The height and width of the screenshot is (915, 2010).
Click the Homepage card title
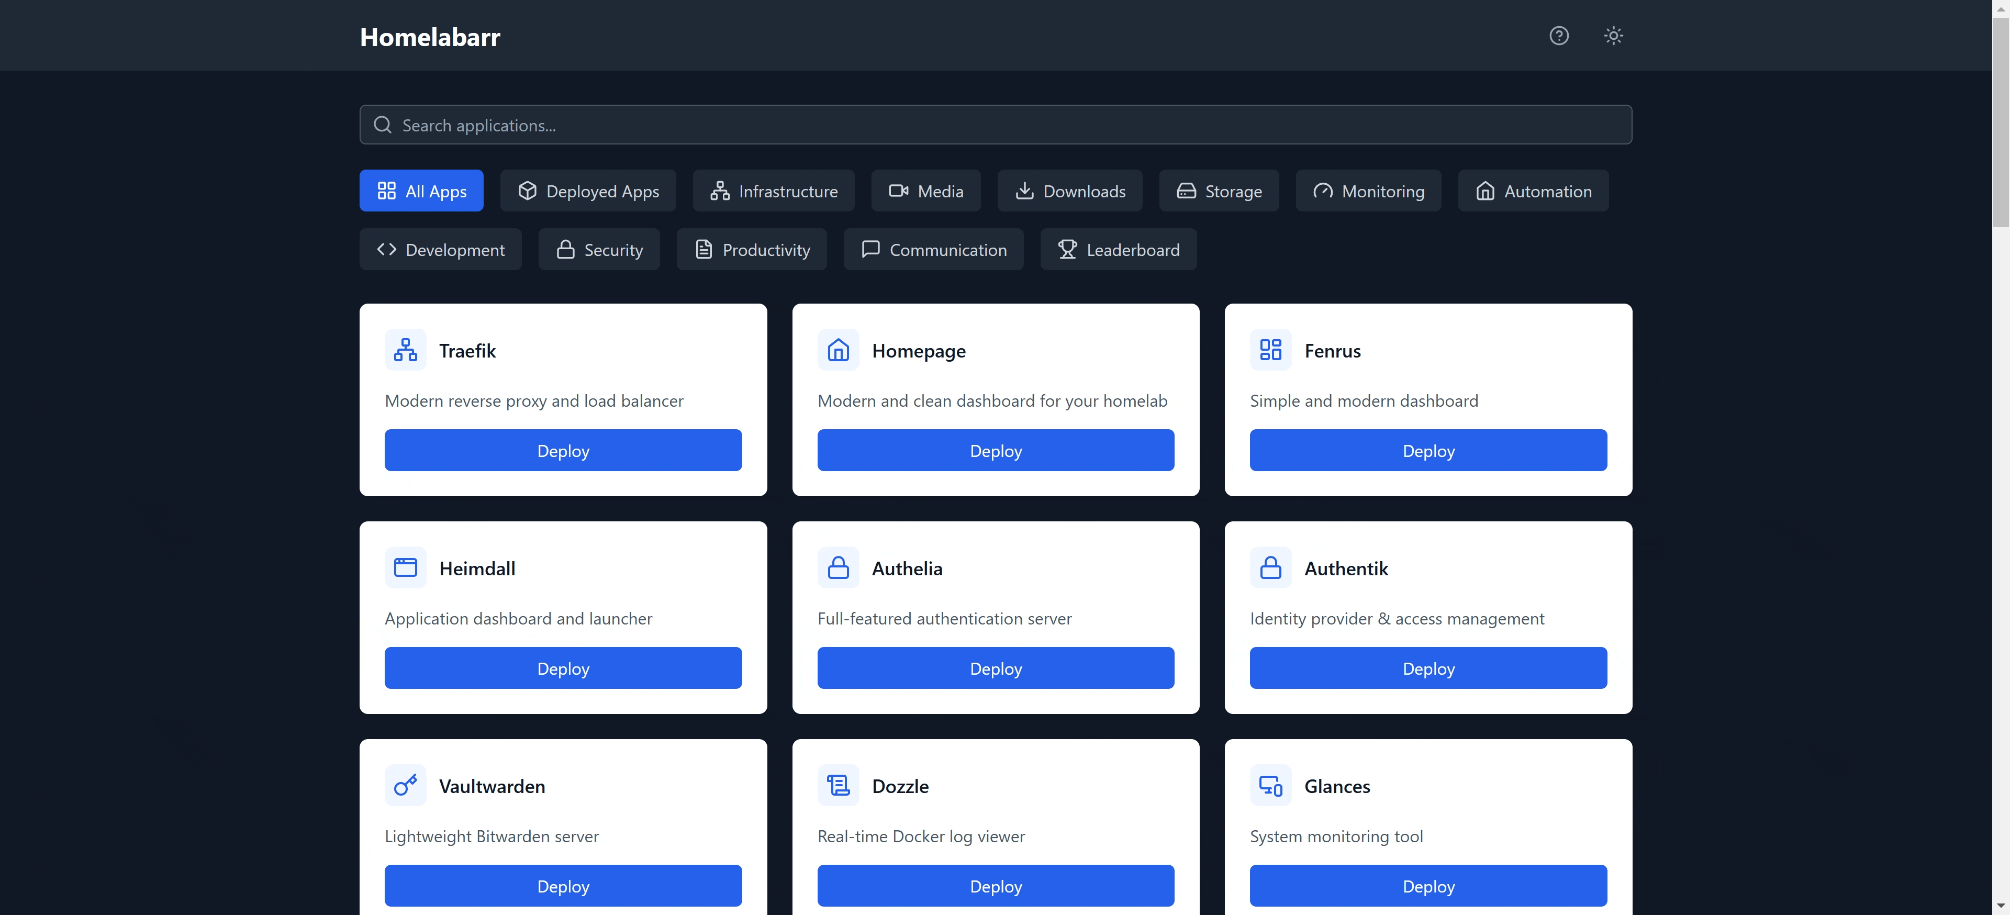tap(919, 351)
